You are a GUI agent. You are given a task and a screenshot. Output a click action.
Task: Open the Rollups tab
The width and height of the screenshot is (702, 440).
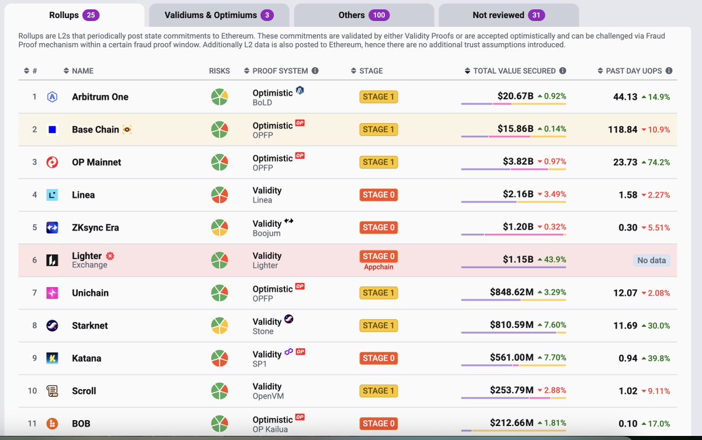(x=74, y=15)
